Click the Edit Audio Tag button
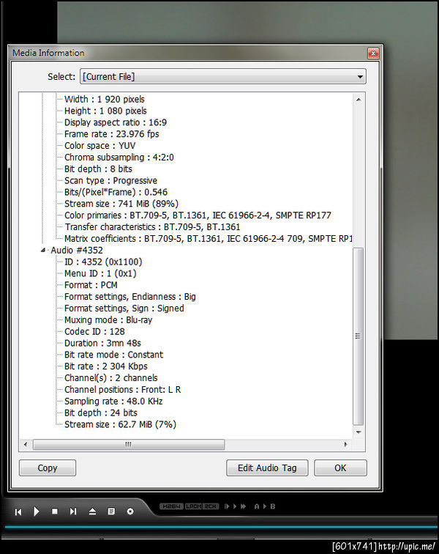Image resolution: width=439 pixels, height=554 pixels. pos(267,468)
